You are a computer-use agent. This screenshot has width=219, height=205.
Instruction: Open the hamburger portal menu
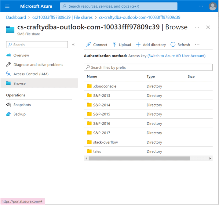(7, 6)
